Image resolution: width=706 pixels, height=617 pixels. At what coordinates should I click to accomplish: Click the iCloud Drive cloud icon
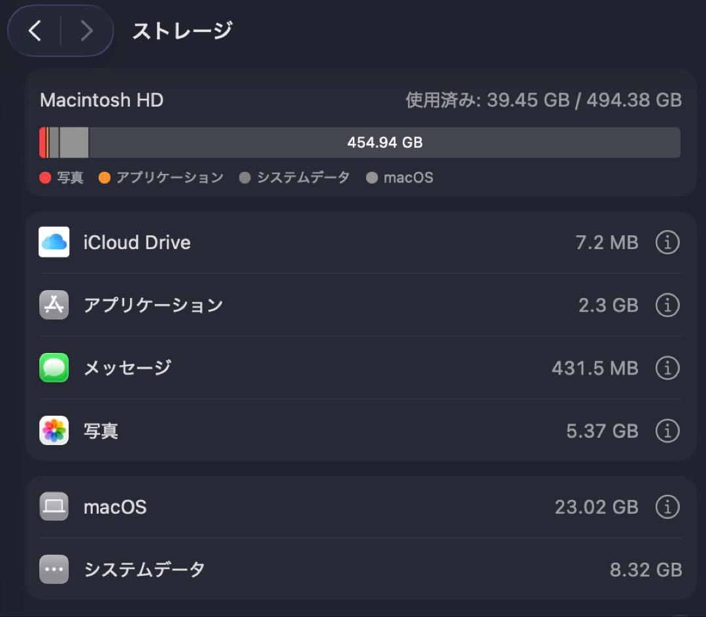[54, 242]
